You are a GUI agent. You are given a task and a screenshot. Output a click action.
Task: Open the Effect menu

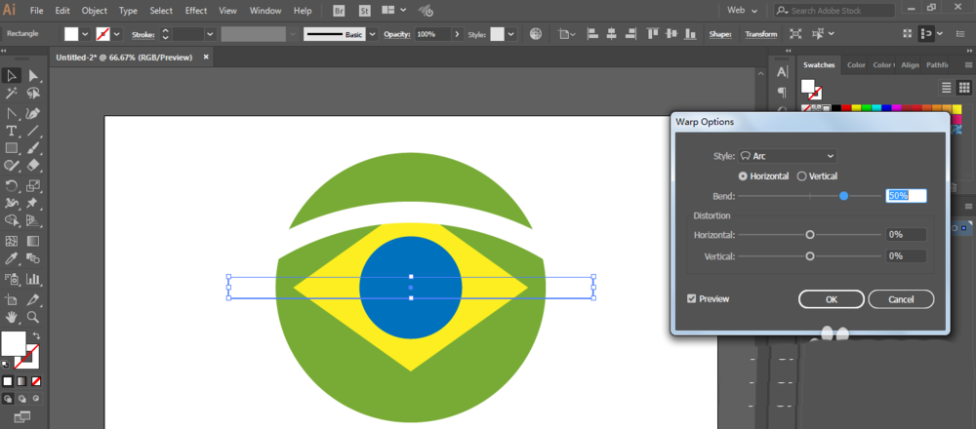tap(196, 11)
